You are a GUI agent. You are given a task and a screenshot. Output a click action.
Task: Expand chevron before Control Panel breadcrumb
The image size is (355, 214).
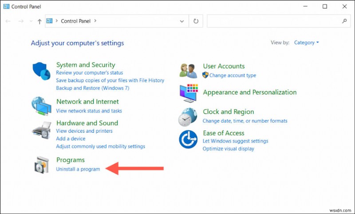pos(57,21)
